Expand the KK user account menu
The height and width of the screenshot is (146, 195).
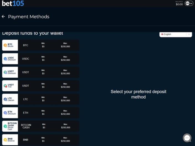(189, 3)
